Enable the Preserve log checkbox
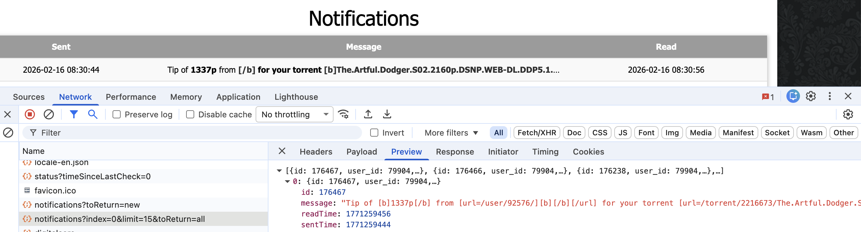Screen dimensions: 861x232 (x=117, y=115)
